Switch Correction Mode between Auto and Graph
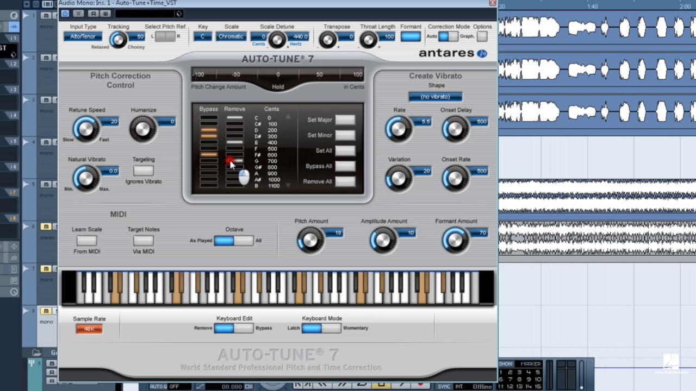696x391 pixels. (x=448, y=36)
